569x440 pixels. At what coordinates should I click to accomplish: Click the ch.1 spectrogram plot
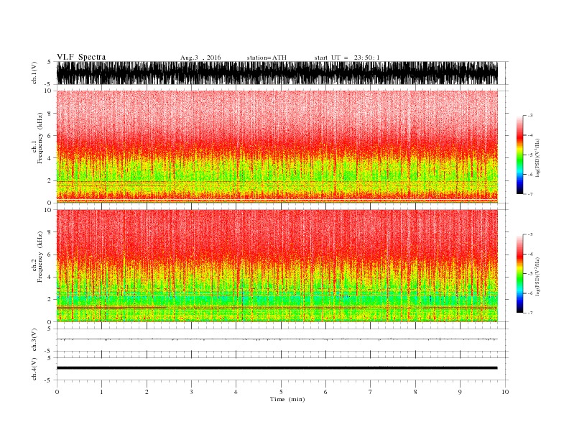pos(277,147)
